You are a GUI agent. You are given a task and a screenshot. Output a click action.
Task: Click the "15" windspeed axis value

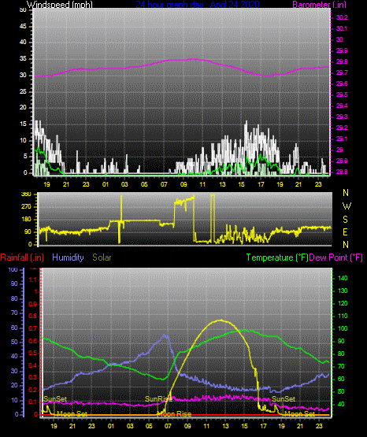[23, 124]
